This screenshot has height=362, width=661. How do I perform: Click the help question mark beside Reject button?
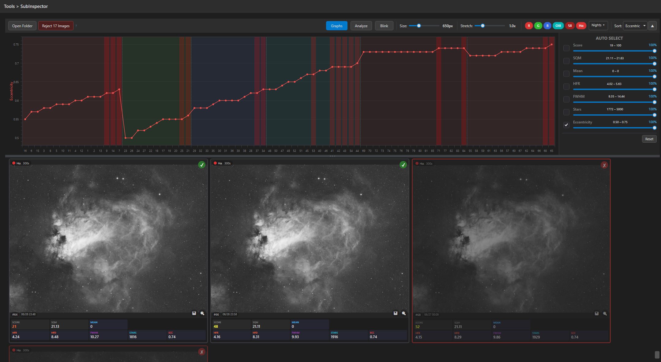(x=76, y=26)
